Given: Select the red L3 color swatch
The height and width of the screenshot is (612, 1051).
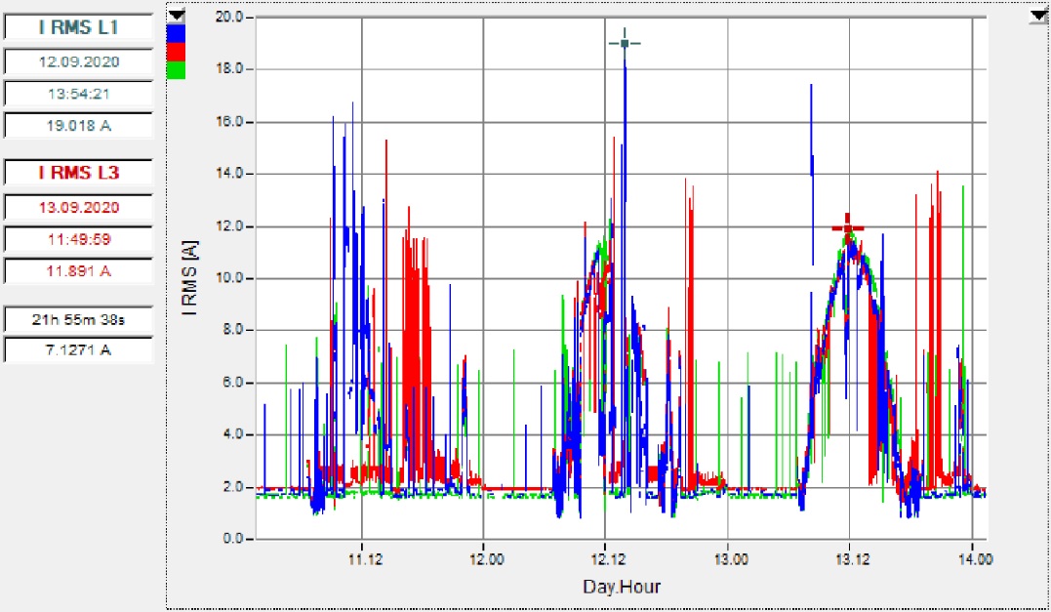Looking at the screenshot, I should coord(176,52).
